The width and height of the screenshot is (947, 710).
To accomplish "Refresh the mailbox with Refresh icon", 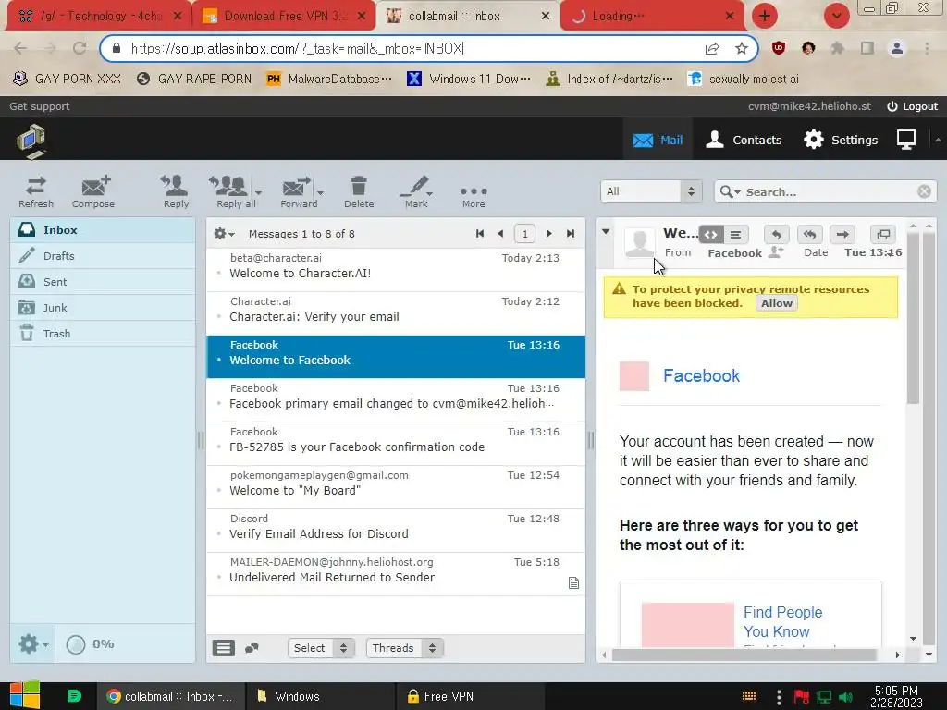I will point(36,190).
